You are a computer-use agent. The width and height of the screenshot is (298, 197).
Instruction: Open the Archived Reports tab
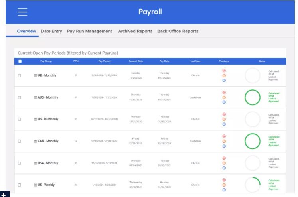point(135,31)
